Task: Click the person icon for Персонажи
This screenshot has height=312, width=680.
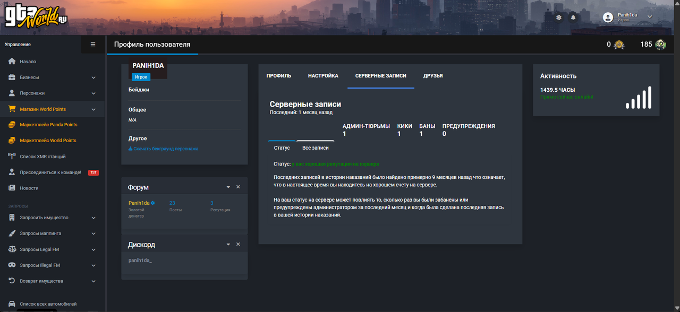Action: (x=12, y=93)
